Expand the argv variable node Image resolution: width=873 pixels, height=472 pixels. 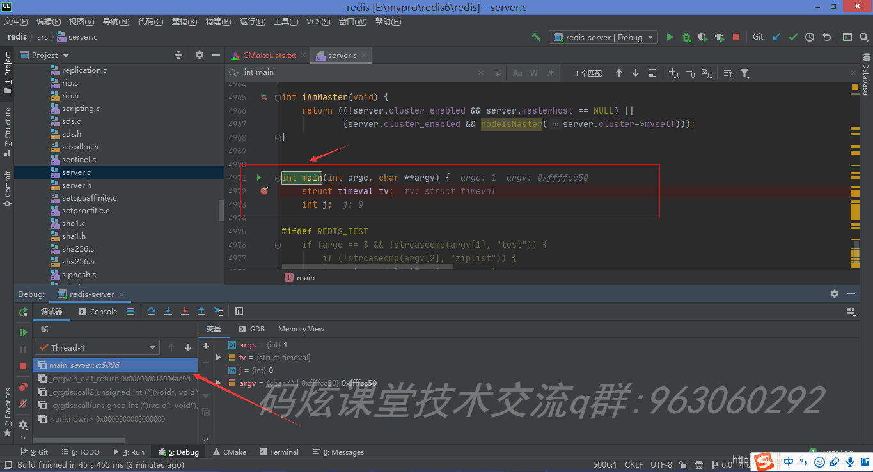coord(219,383)
